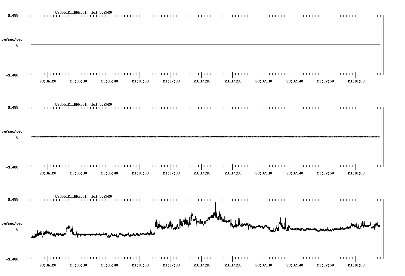Click the cm/sec/sec unit label on HNZ chart
This screenshot has width=405, height=276.
pyautogui.click(x=12, y=223)
